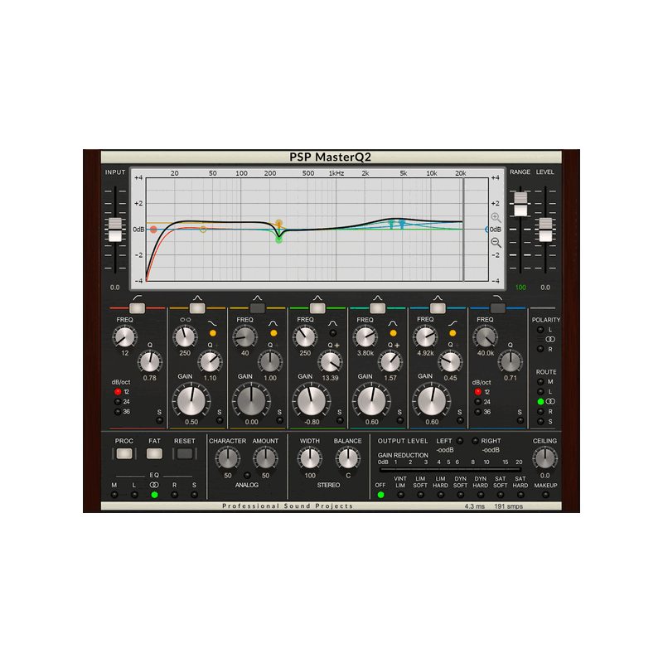
Task: Click the BALANCE knob
Action: [x=347, y=458]
